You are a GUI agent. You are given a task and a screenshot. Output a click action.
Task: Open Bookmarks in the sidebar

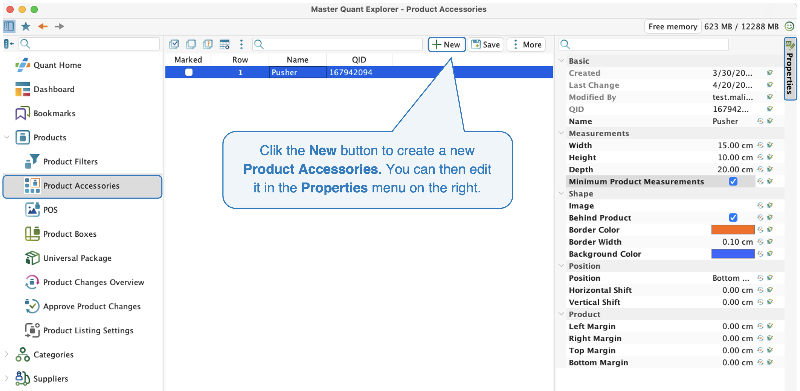pyautogui.click(x=46, y=113)
